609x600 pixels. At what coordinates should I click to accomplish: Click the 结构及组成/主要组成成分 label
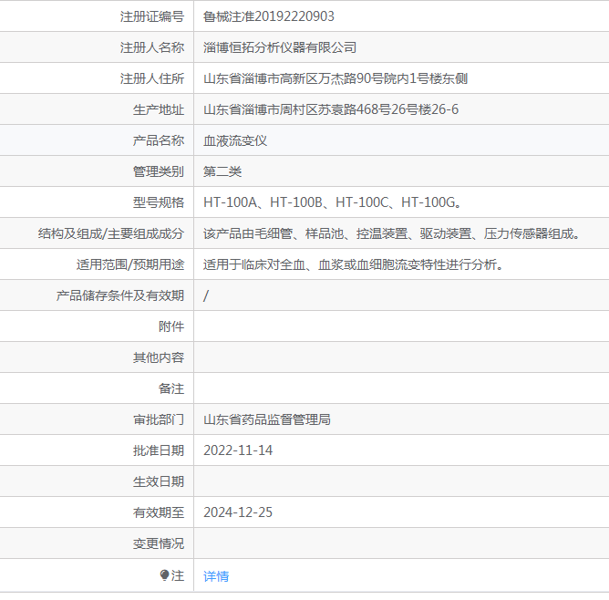tap(111, 233)
